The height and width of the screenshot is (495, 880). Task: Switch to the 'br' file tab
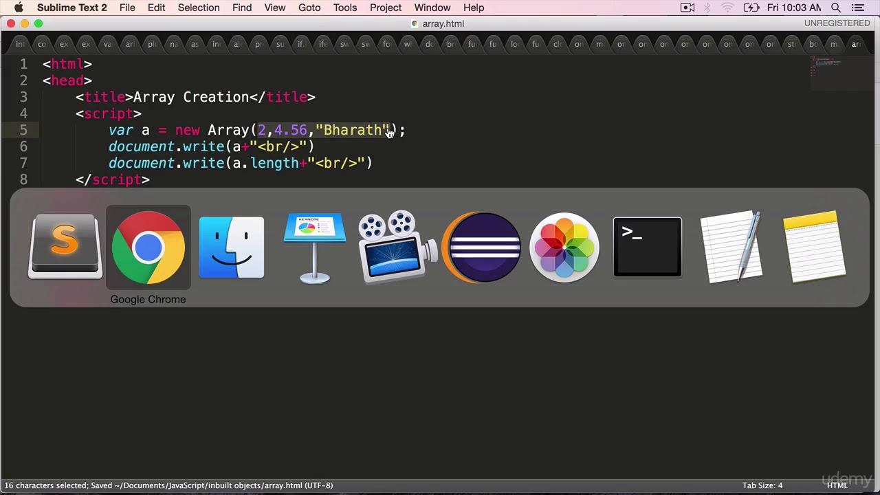point(450,44)
